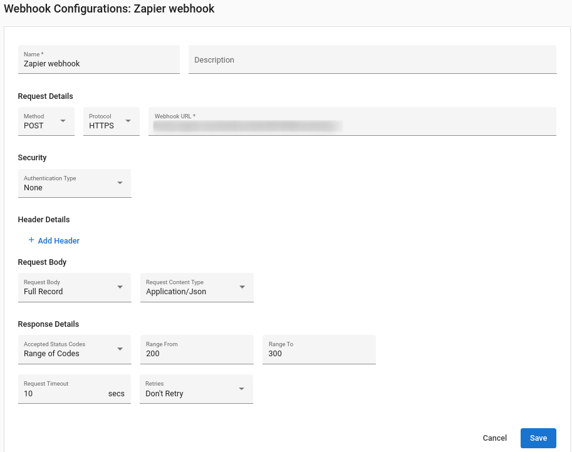Open the Method dropdown showing POST

46,121
